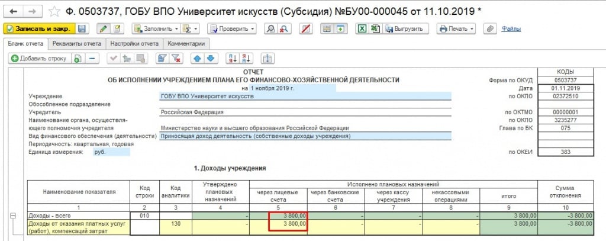Mark document as favorite with star

pos(54,11)
